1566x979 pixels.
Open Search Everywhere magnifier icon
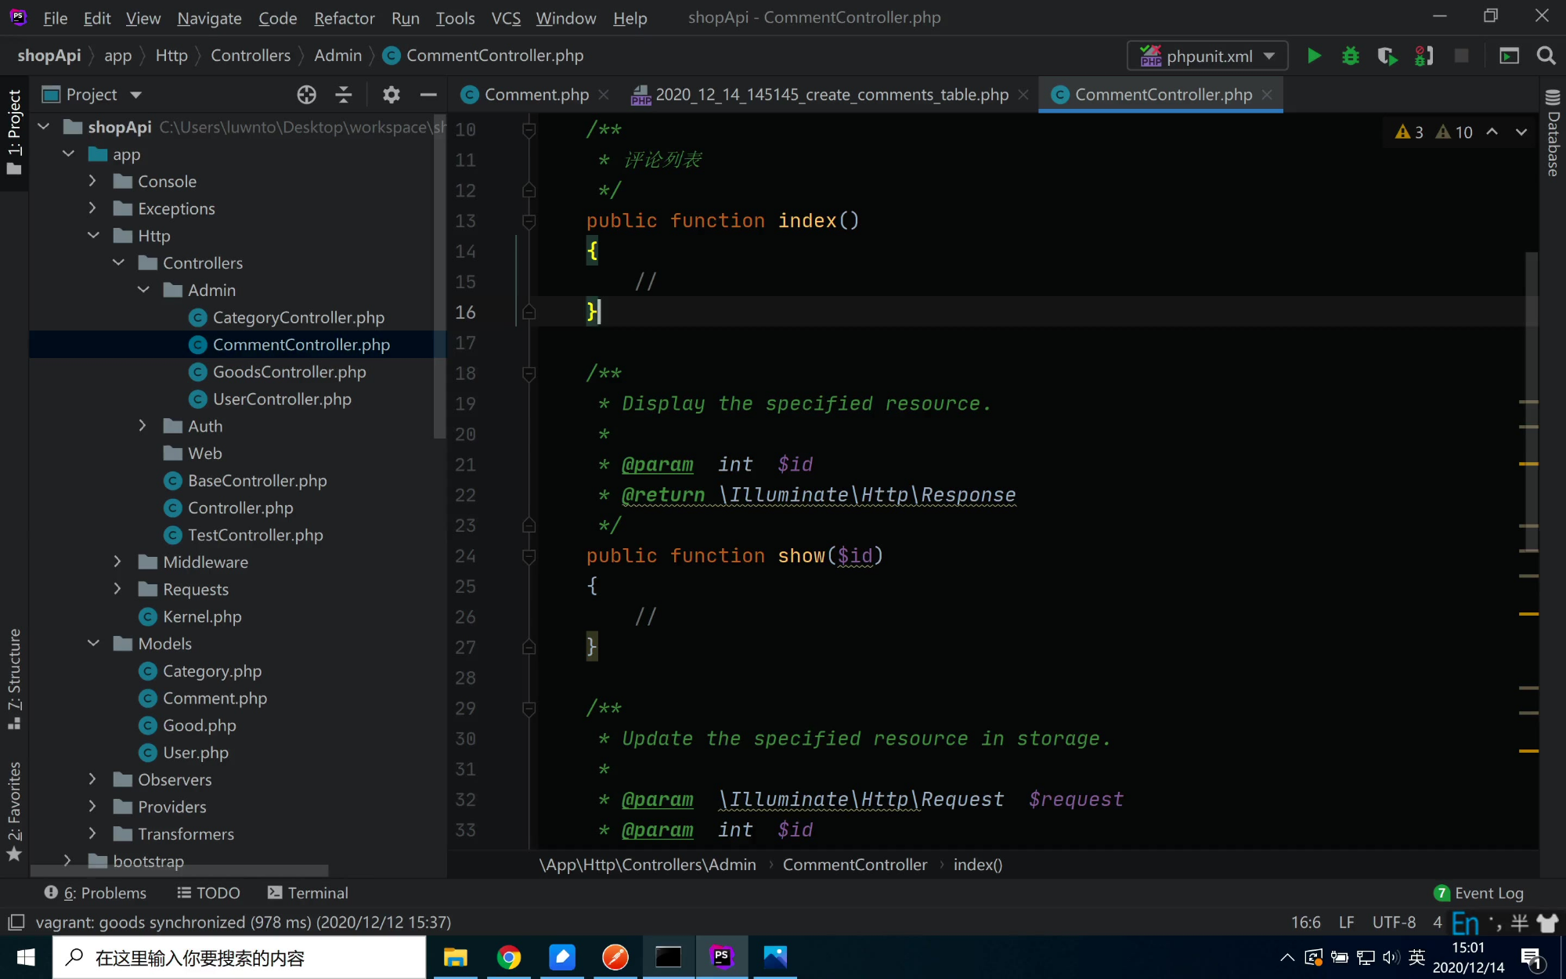pos(1546,56)
